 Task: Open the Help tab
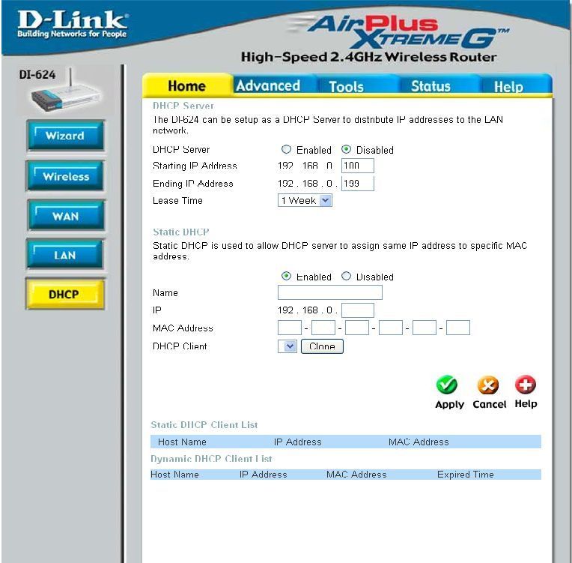(508, 87)
